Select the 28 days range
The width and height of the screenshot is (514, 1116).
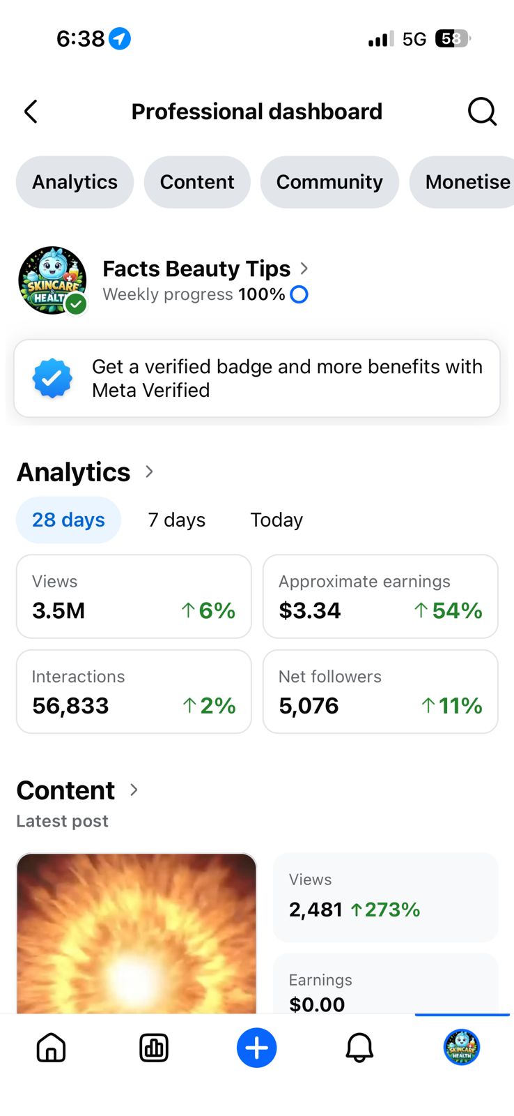click(68, 520)
